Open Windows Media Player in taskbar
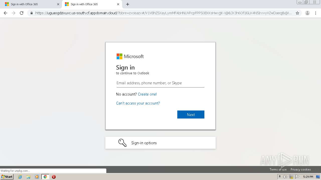Screen dimensions: 321x180 [x=37, y=177]
